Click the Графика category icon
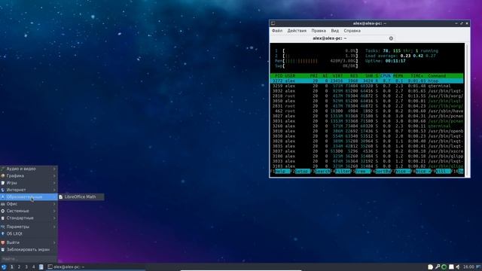This screenshot has width=482, height=271. [x=3, y=175]
